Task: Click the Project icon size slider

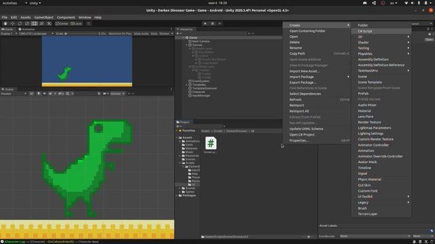Action: point(308,237)
